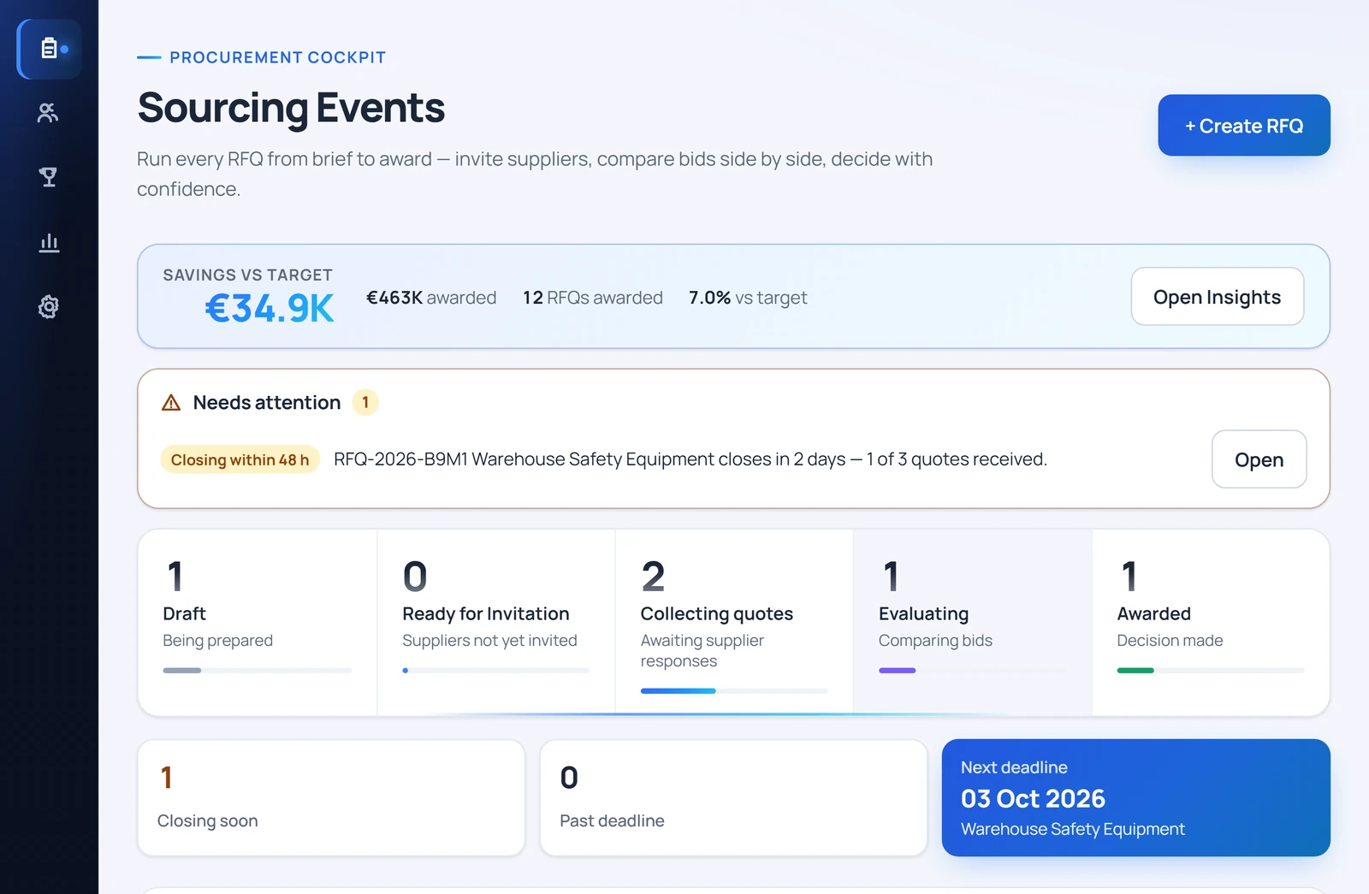Open the Warehouse Safety Equipment RFQ alert
The height and width of the screenshot is (894, 1369).
coord(1259,459)
